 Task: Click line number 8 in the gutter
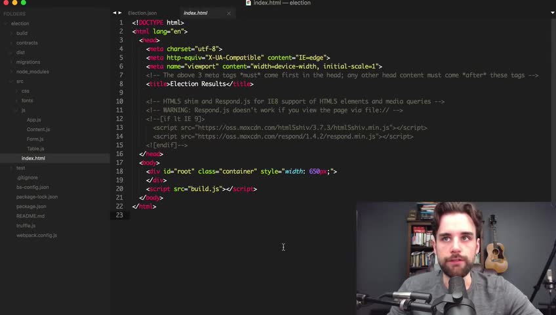(x=121, y=84)
